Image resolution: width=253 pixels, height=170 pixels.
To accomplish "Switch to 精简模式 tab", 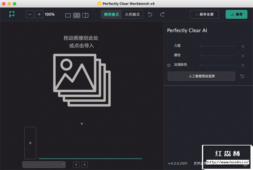I will 112,14.
